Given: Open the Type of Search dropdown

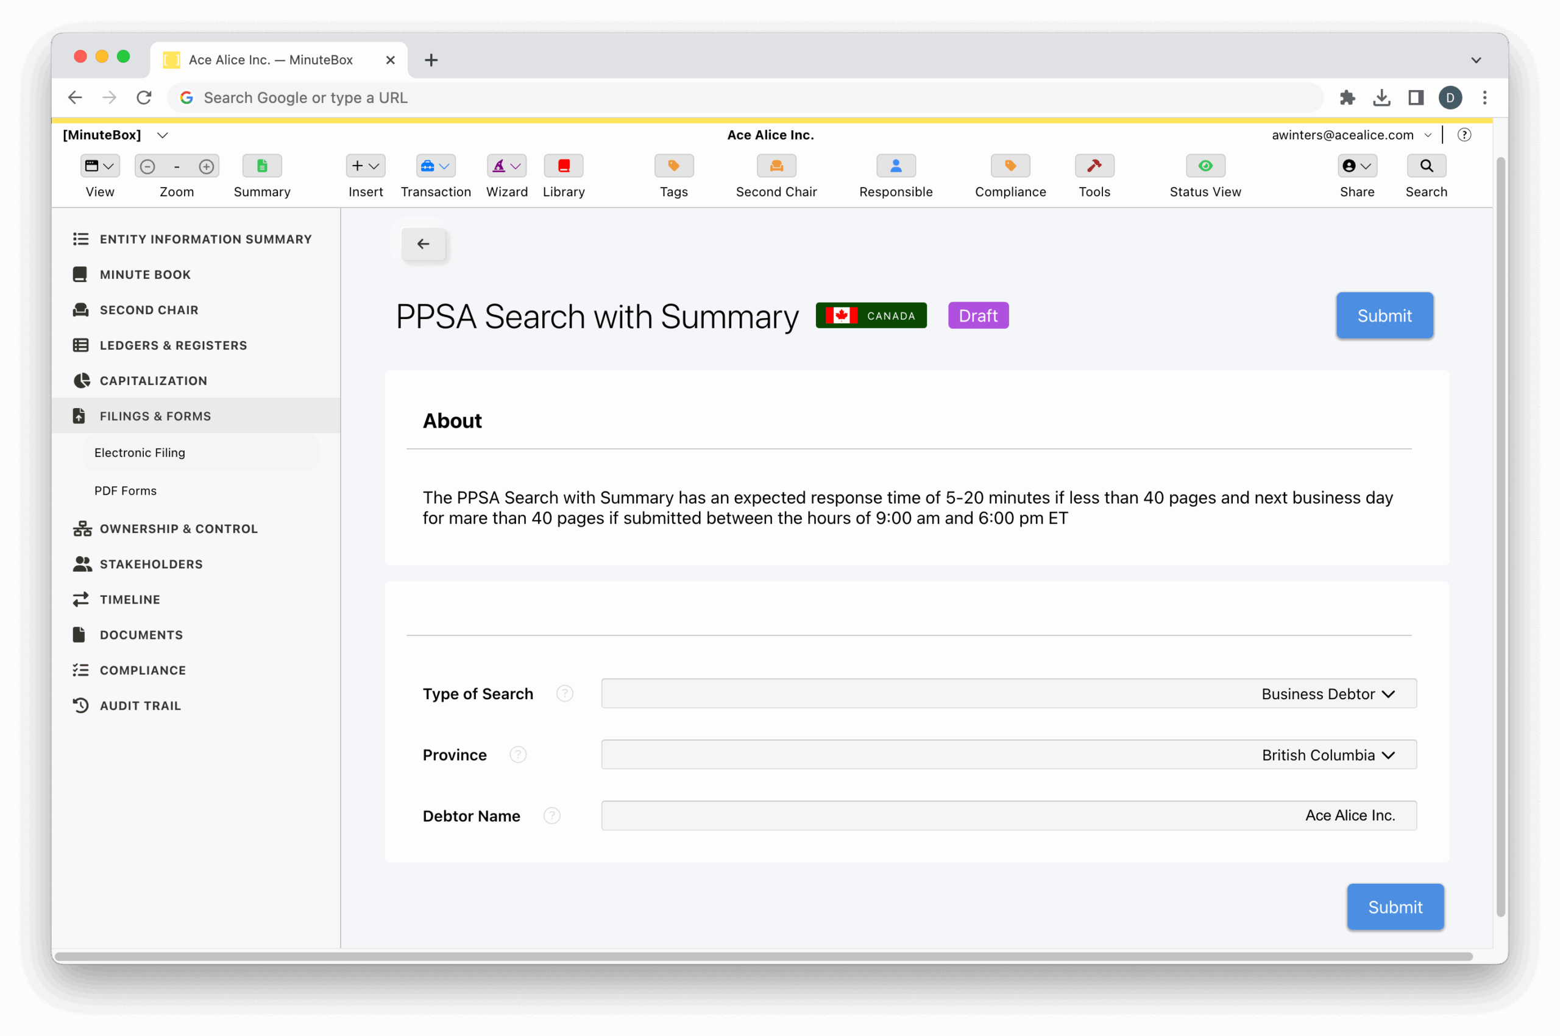Looking at the screenshot, I should [1008, 693].
